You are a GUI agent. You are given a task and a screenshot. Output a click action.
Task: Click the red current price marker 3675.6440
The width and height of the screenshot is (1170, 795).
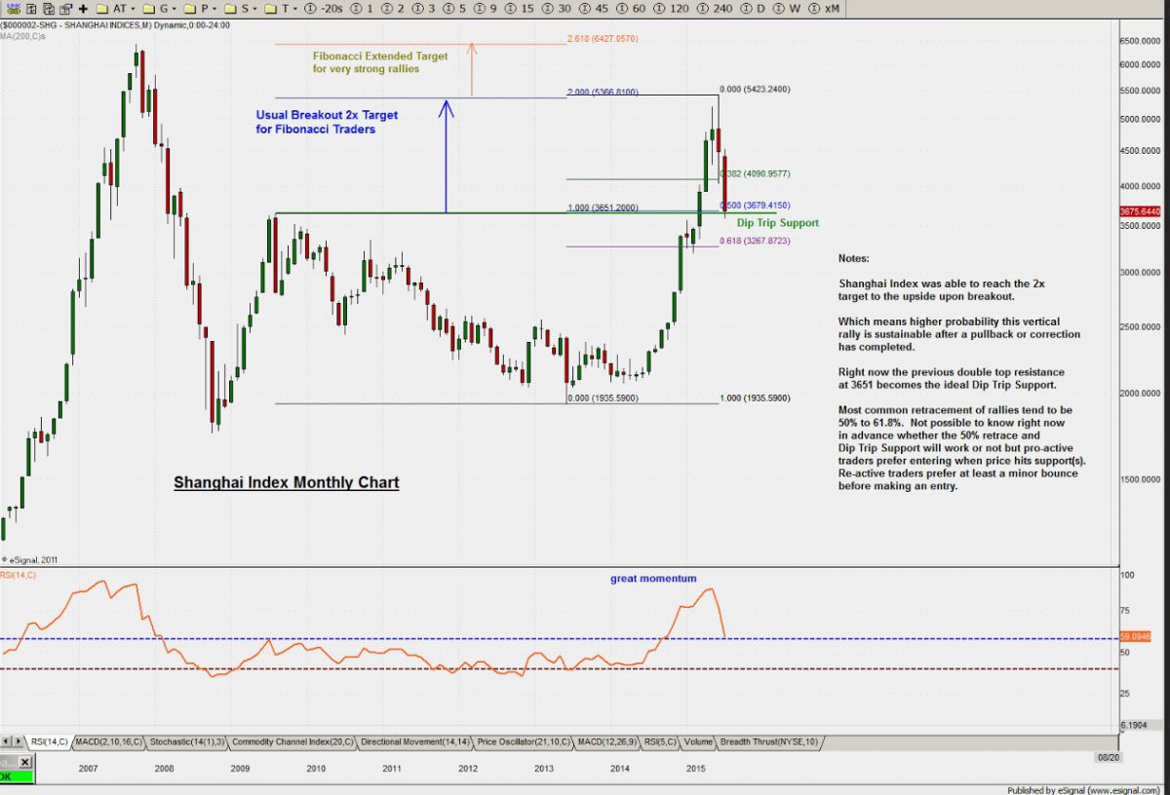point(1141,211)
